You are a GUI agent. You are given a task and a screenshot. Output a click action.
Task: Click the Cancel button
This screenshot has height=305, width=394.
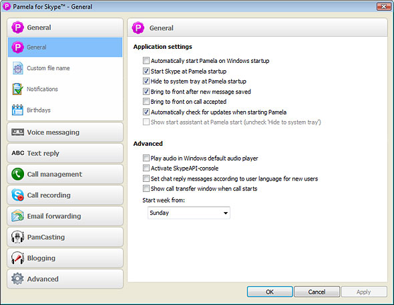click(x=317, y=292)
